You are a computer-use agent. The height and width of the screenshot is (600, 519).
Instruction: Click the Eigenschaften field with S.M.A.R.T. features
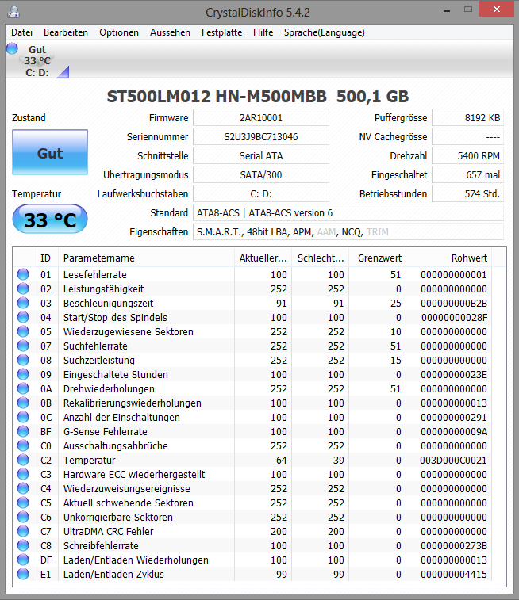point(348,232)
